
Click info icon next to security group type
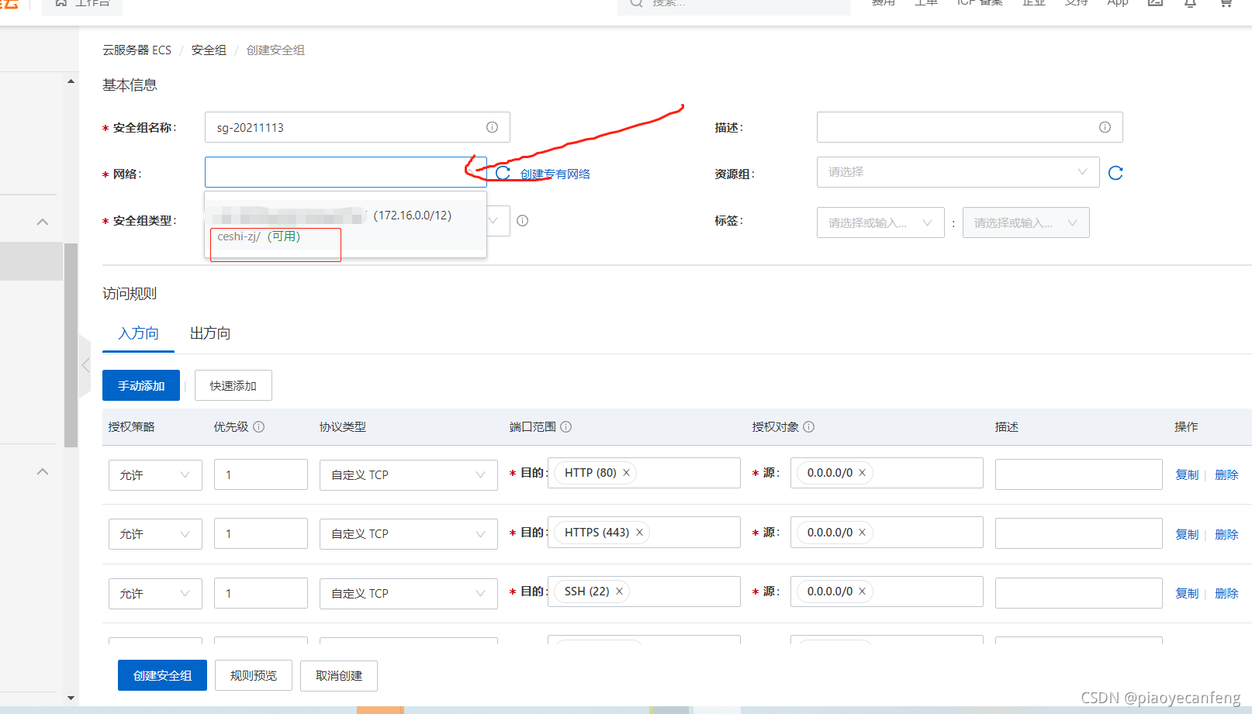click(522, 221)
